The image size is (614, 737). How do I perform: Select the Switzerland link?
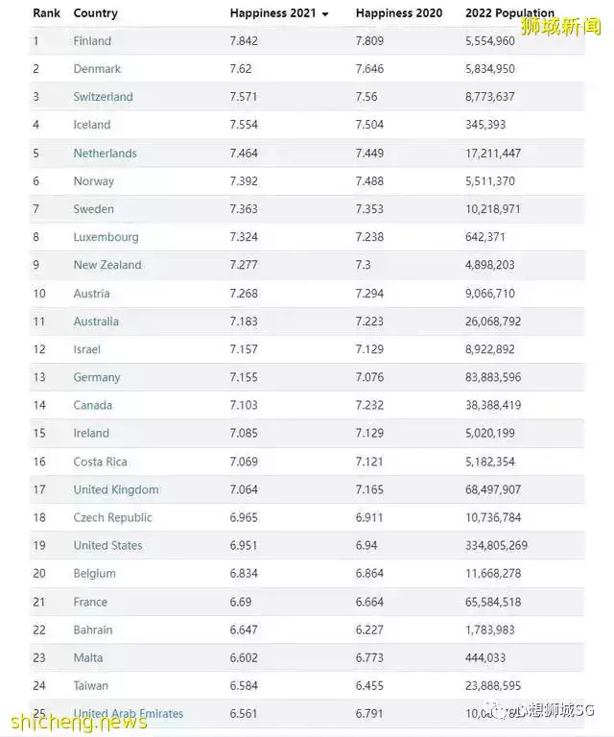point(103,97)
